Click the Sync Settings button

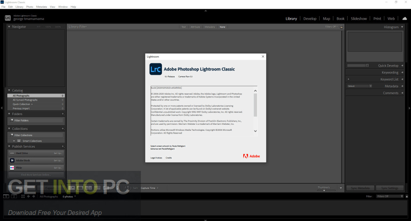tap(389, 188)
